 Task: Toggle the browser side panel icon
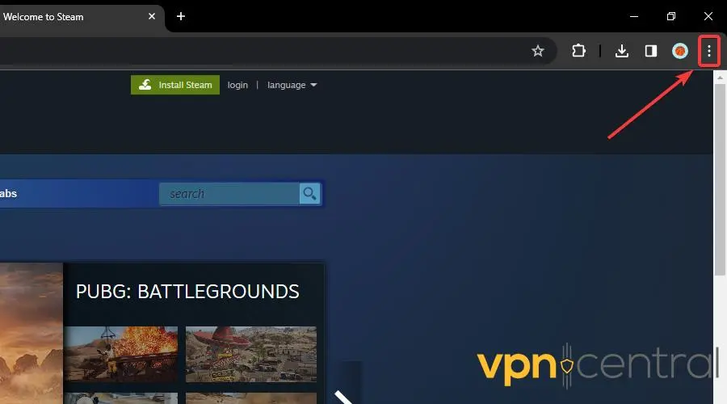[650, 51]
